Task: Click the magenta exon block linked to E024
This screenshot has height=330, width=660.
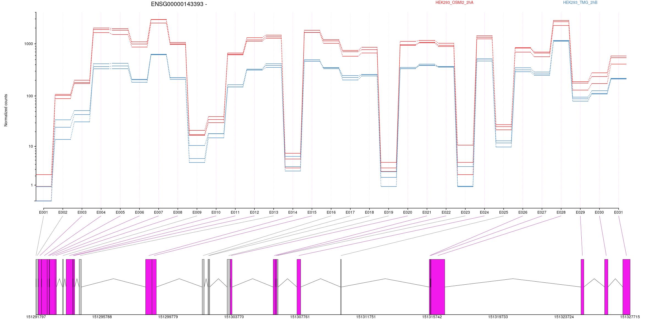Action: [299, 287]
